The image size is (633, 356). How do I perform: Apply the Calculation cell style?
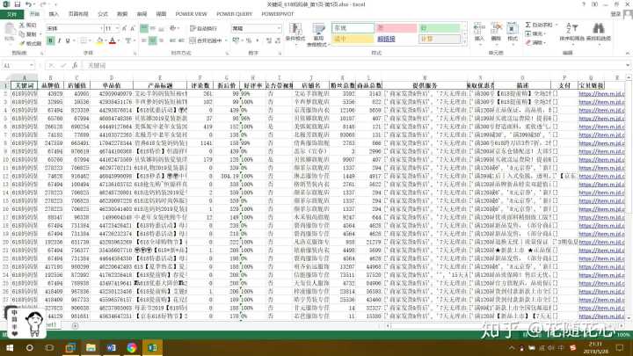point(440,39)
